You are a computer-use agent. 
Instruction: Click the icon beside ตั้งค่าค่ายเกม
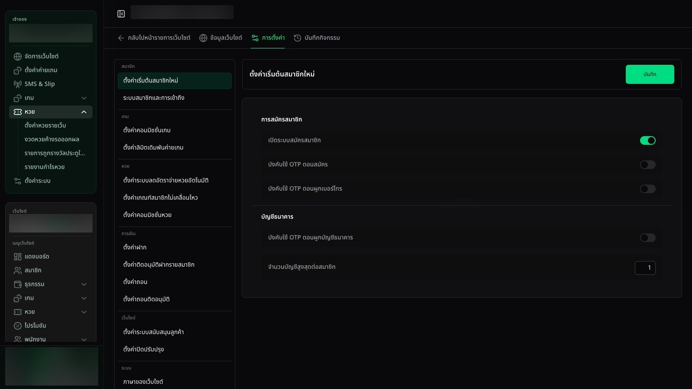pyautogui.click(x=18, y=70)
